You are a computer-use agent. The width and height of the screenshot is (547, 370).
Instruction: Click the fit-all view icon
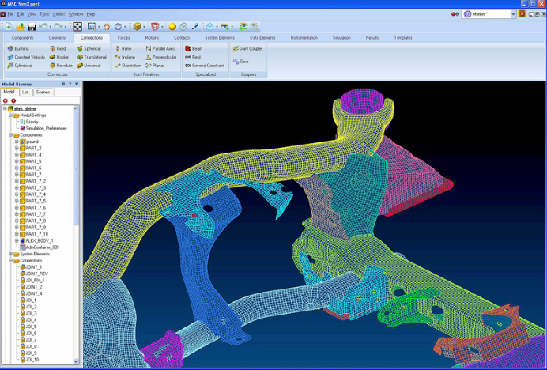(x=77, y=27)
